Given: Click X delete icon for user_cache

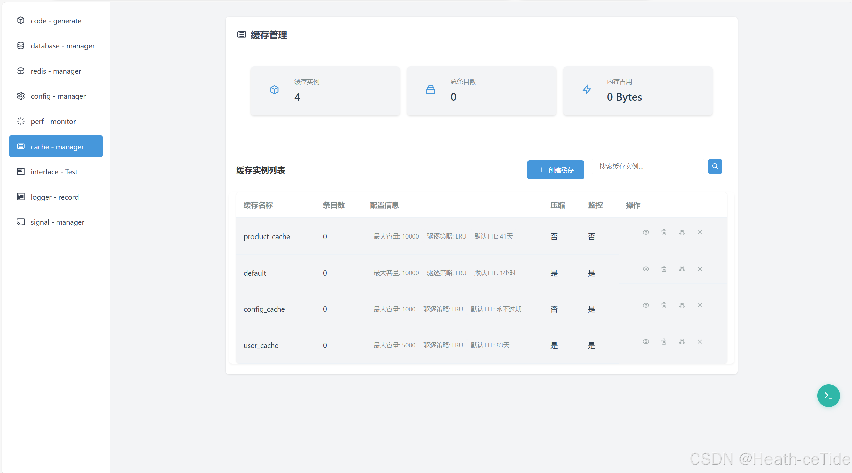Looking at the screenshot, I should pos(700,342).
